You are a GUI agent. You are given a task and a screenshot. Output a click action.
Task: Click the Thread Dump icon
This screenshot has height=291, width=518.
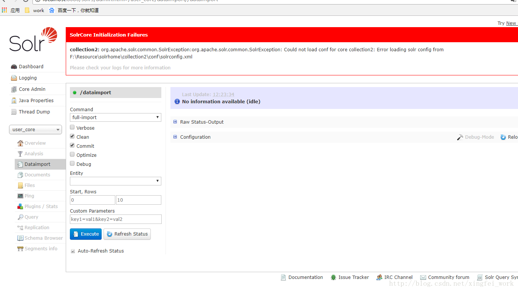point(14,112)
